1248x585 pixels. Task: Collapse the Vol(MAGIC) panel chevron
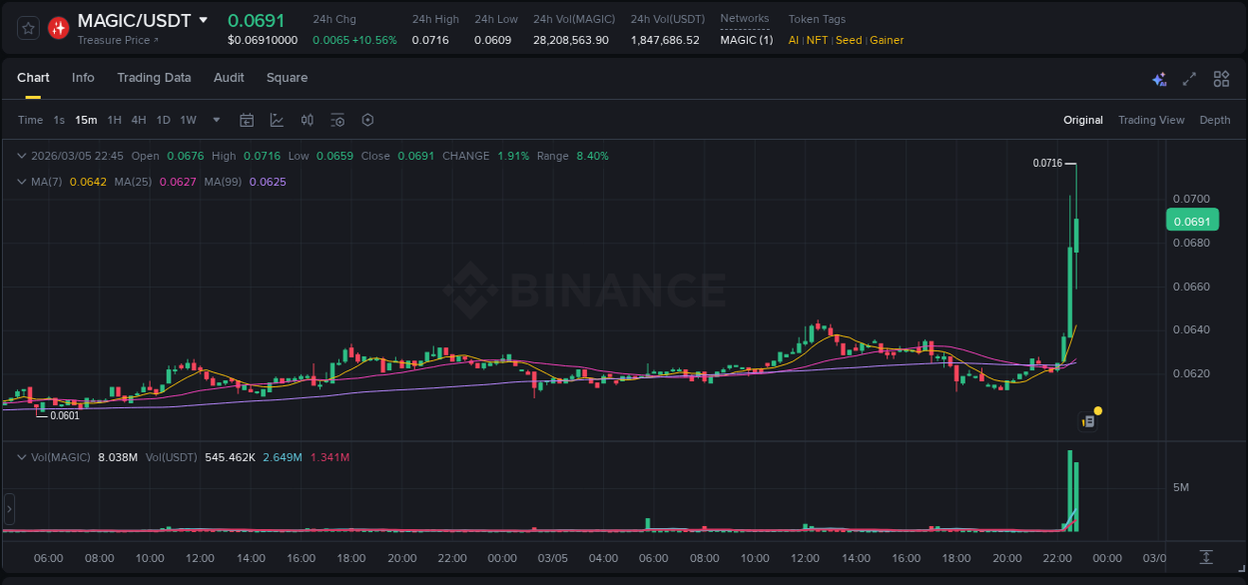(21, 455)
